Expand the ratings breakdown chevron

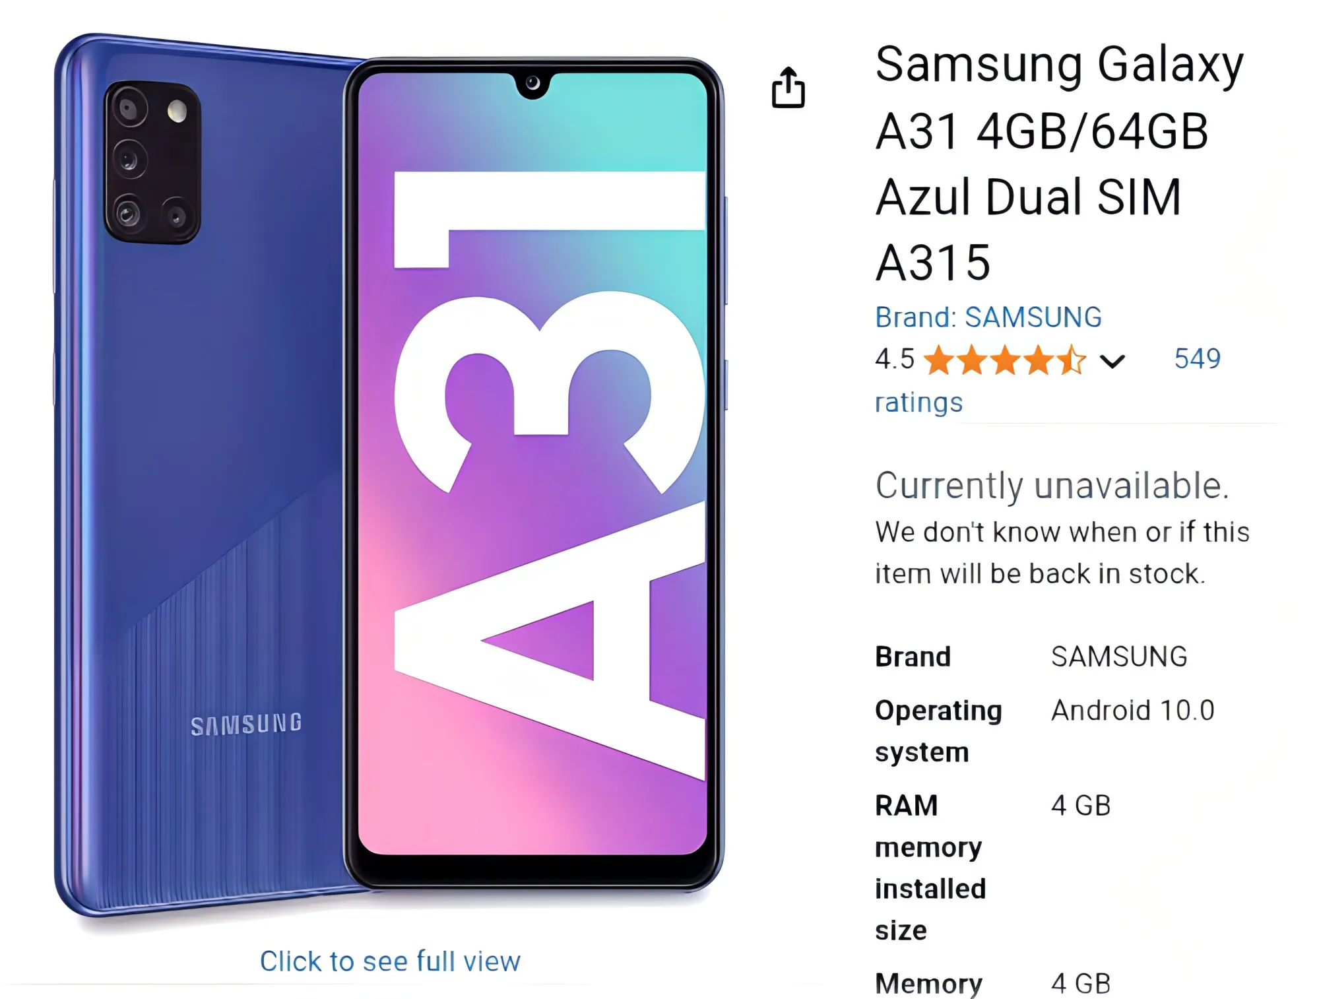pos(1112,361)
